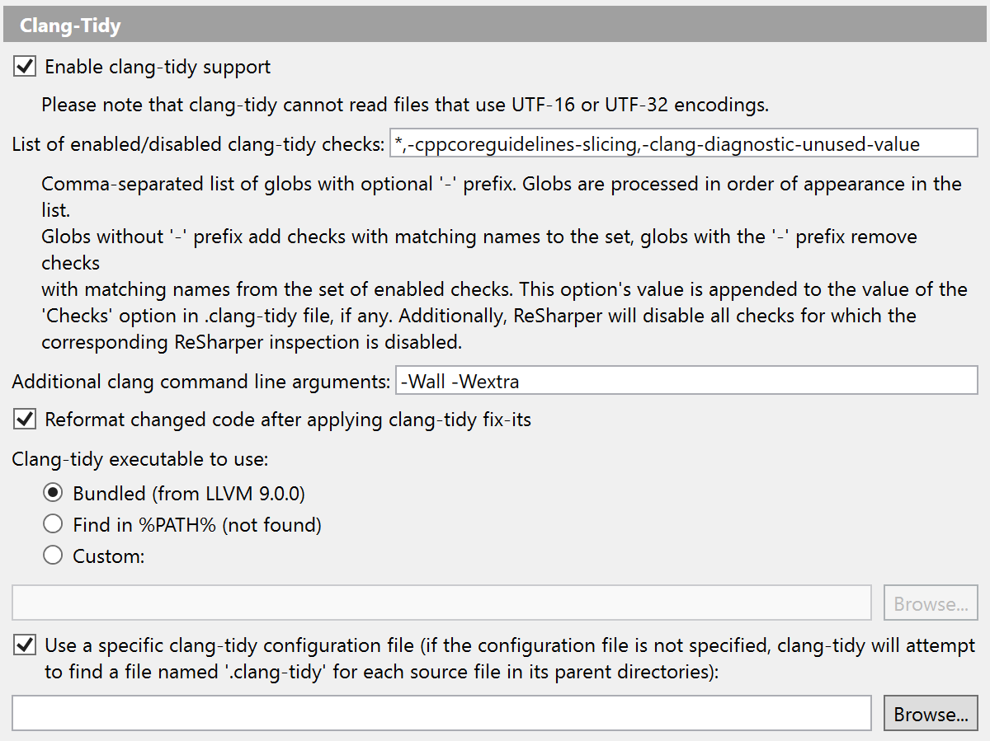Screen dimensions: 990x741
Task: Select Find in %PATH% radio option
Action: coord(53,524)
